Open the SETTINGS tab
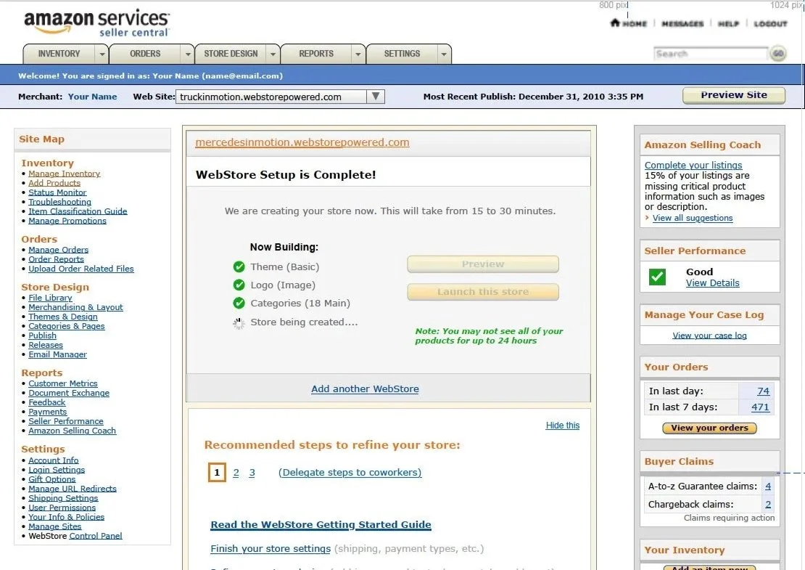This screenshot has width=805, height=570. (402, 54)
